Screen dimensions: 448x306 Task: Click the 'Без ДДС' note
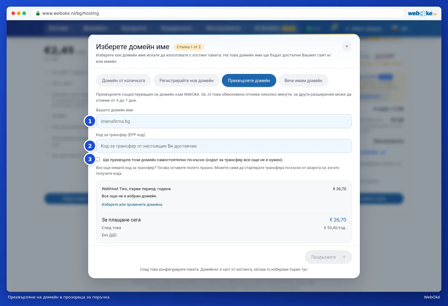pyautogui.click(x=109, y=235)
